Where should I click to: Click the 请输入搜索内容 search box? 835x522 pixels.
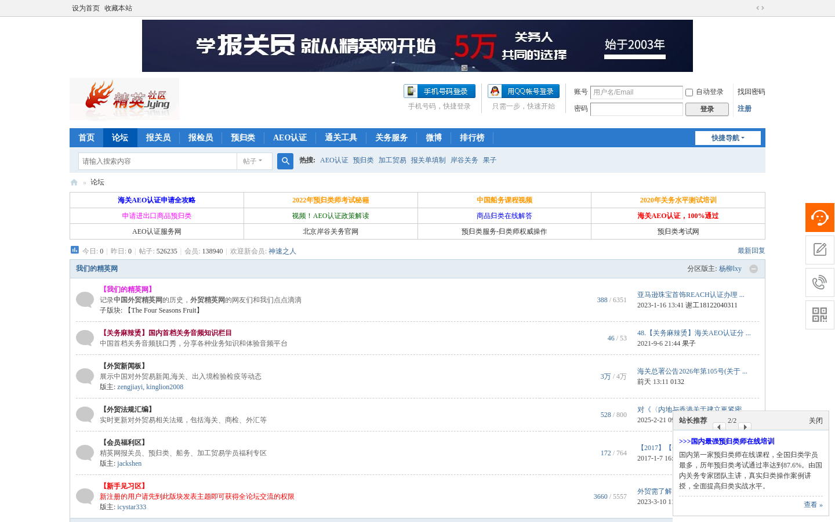[x=158, y=161]
